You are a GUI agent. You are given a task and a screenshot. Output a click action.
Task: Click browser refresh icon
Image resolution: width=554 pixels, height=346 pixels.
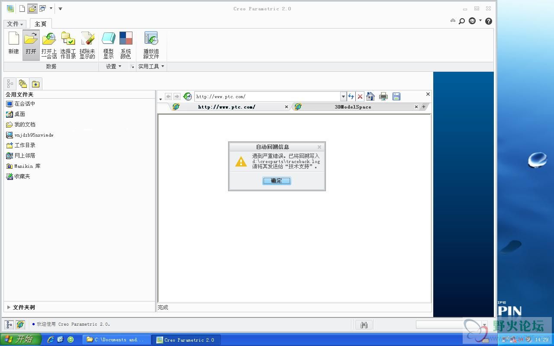pyautogui.click(x=351, y=96)
